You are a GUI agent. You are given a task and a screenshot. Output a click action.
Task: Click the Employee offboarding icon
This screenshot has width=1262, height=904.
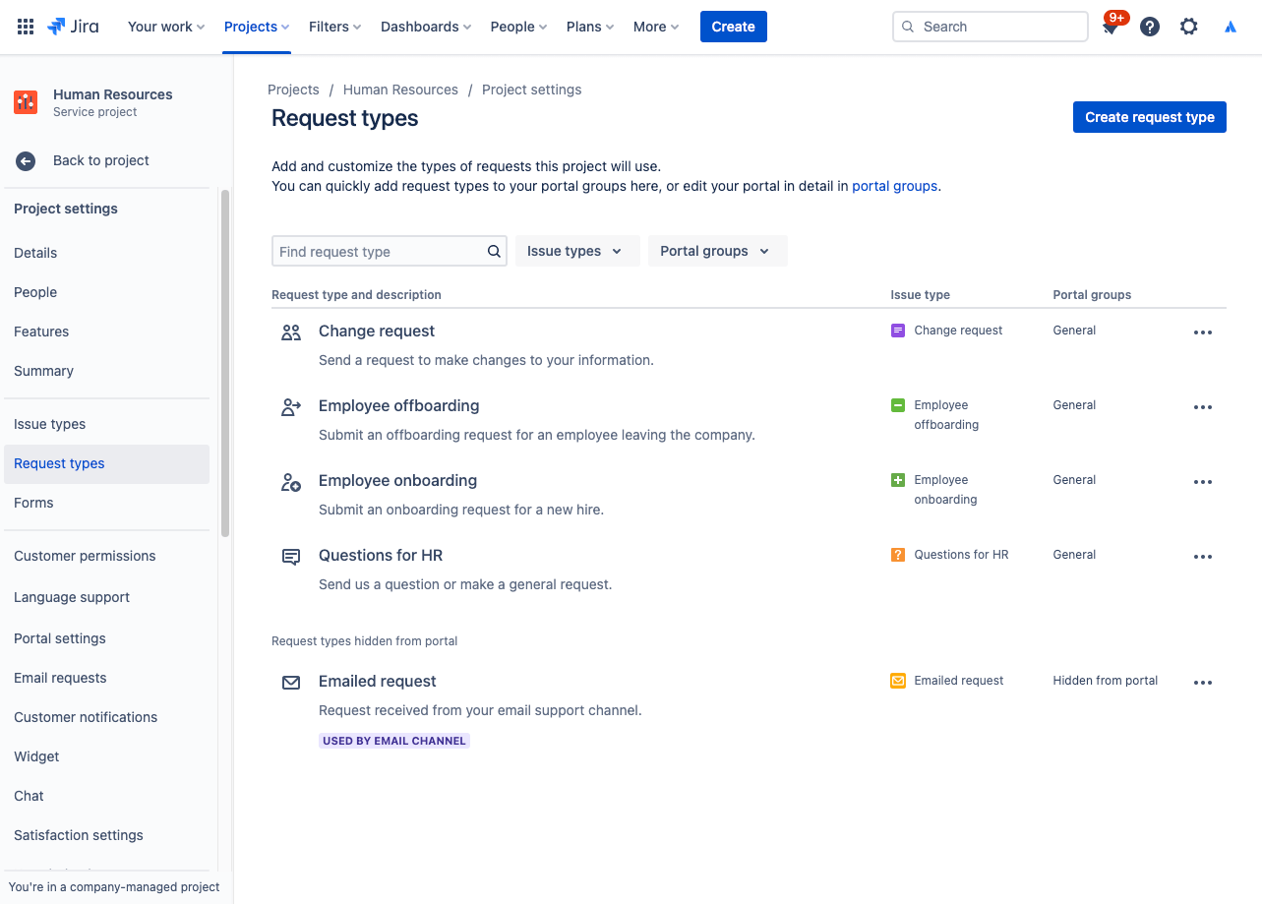[290, 406]
